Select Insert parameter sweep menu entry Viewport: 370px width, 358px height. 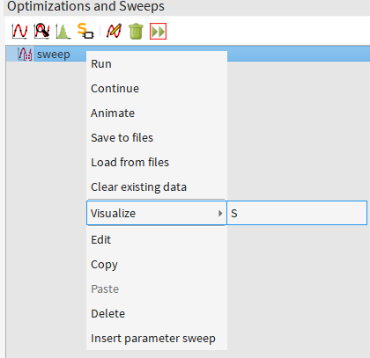click(x=157, y=339)
